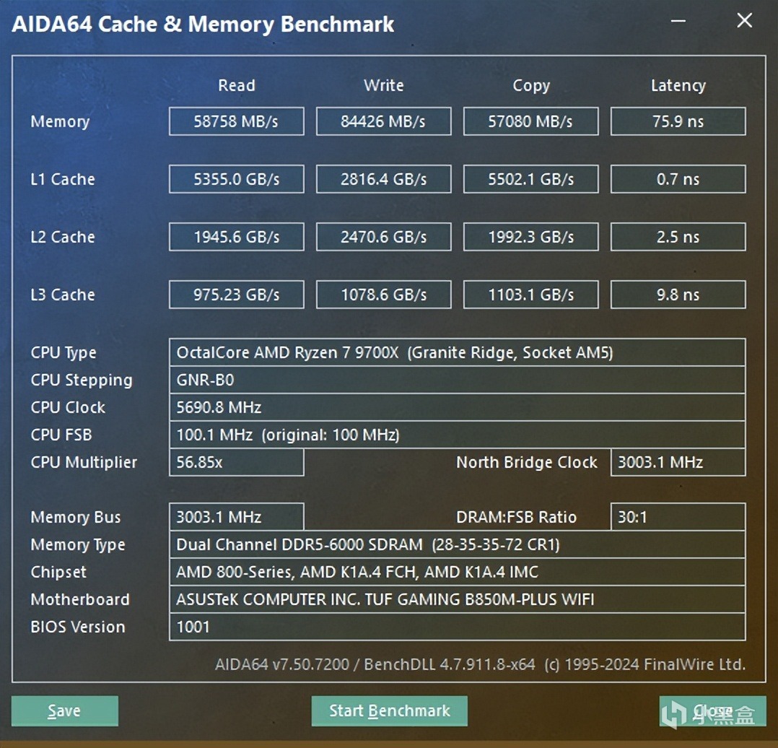
Task: Select L3 Cache Copy 1103.1 GB/s
Action: pyautogui.click(x=531, y=295)
